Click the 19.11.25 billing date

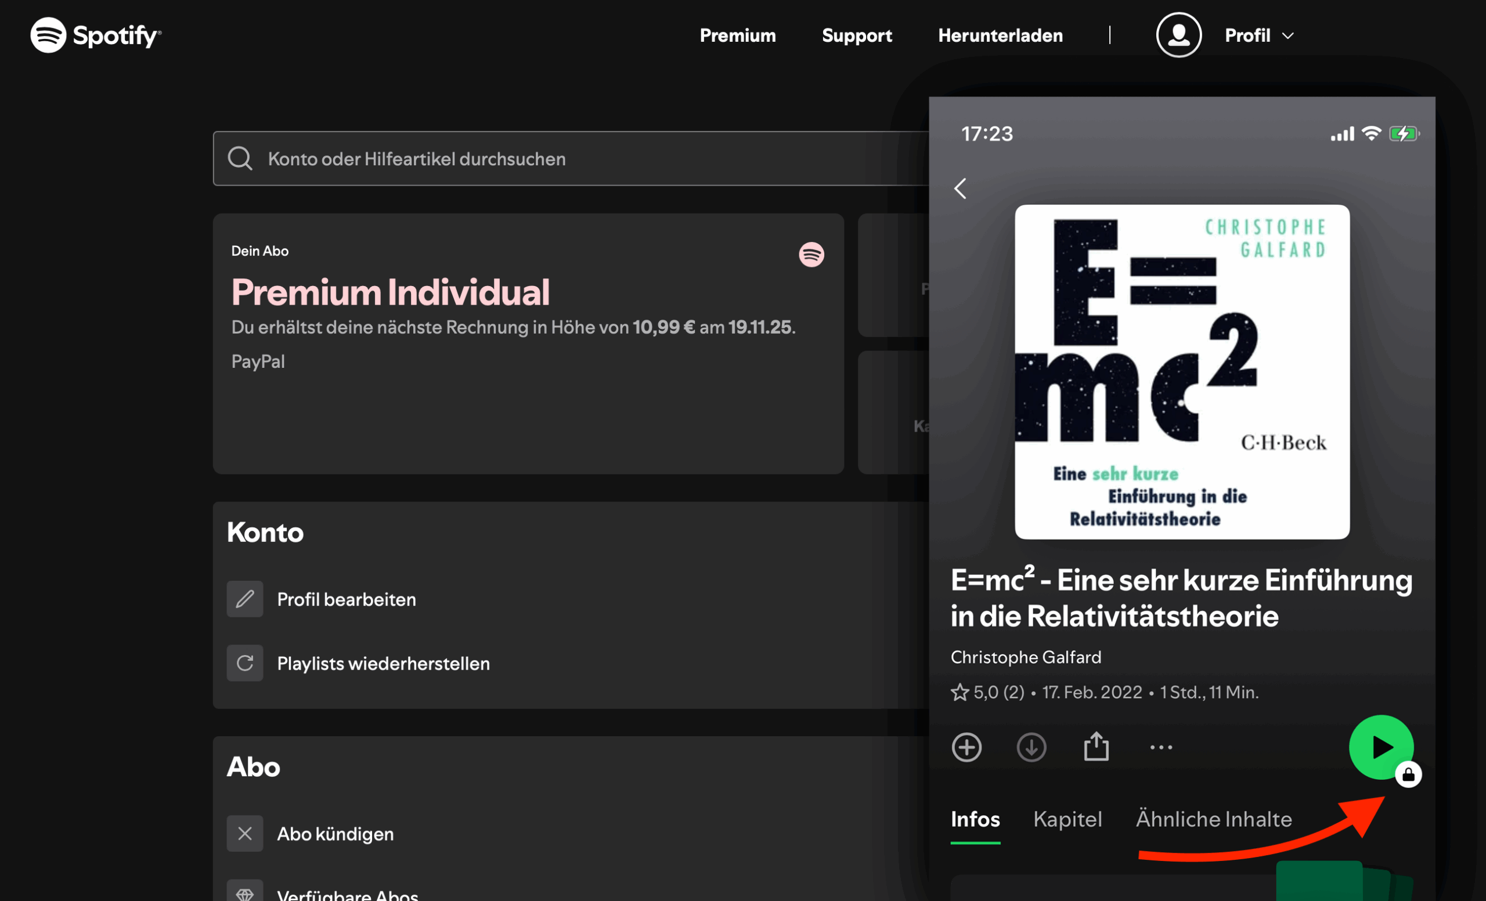(x=760, y=327)
